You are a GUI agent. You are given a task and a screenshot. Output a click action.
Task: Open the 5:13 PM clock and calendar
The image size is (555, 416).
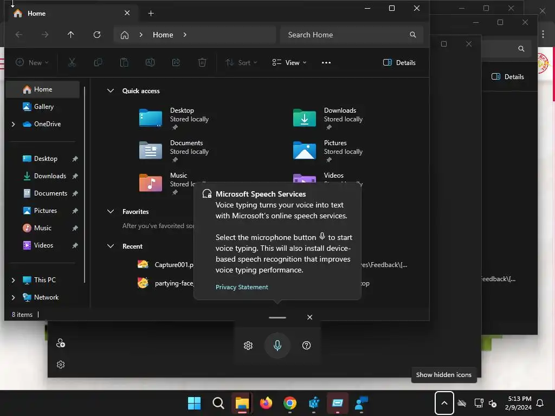tap(518, 403)
